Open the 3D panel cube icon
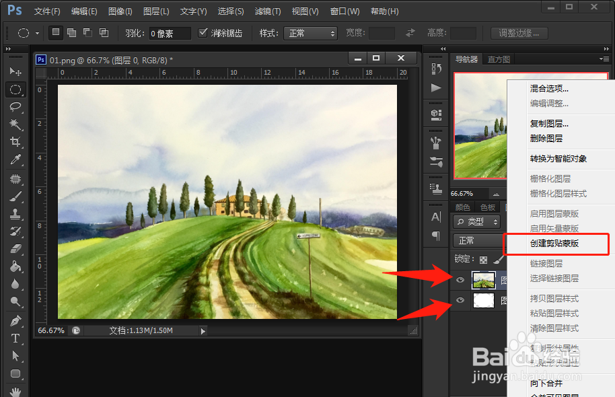Viewport: 615px width, 397px height. tap(436, 114)
